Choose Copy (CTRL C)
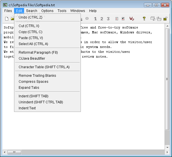Viewport: 172px width, 157px height. pyautogui.click(x=47, y=32)
